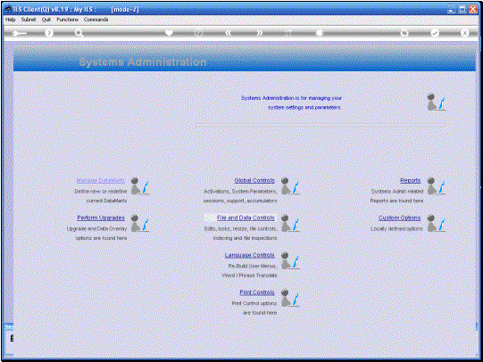This screenshot has height=362, width=483.
Task: Open the Perform Upgrades link
Action: coord(101,218)
